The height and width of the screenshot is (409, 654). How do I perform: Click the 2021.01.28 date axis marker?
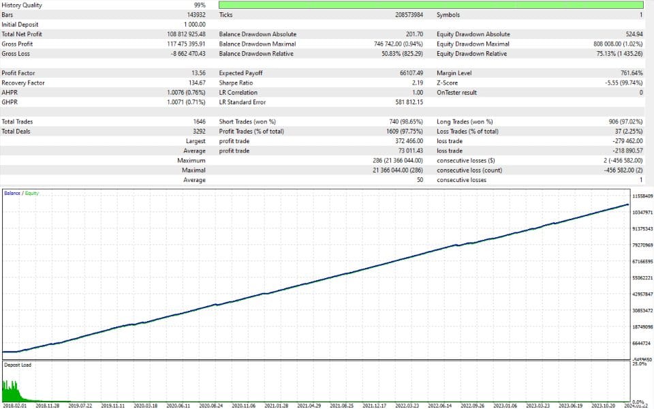coord(276,406)
